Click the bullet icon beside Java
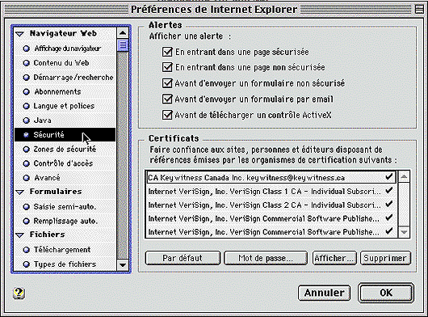Viewport: 428px width, 317px height. pos(26,120)
